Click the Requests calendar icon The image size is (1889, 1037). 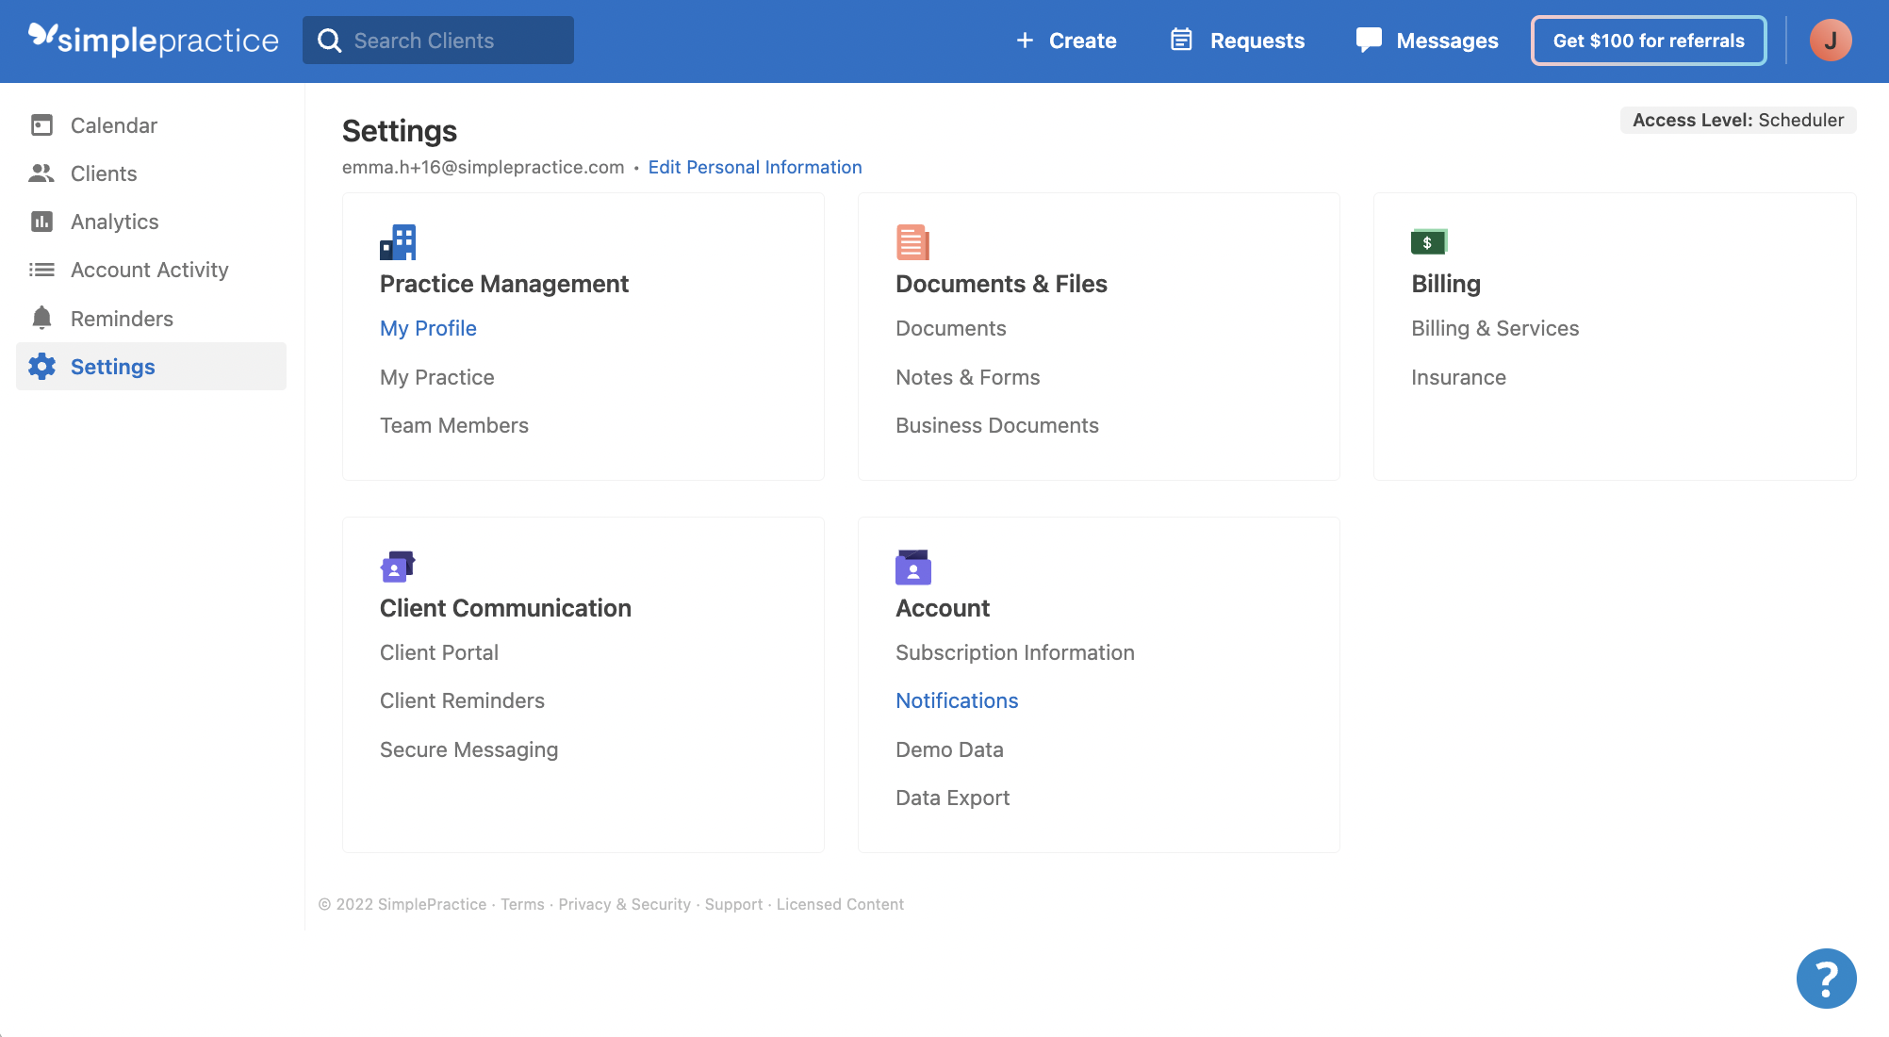(1181, 40)
